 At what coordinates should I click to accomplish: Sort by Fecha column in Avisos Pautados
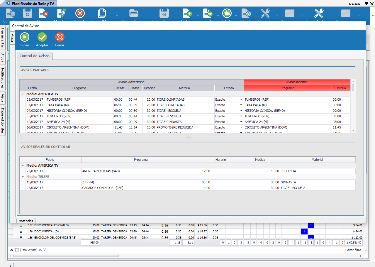(x=33, y=88)
